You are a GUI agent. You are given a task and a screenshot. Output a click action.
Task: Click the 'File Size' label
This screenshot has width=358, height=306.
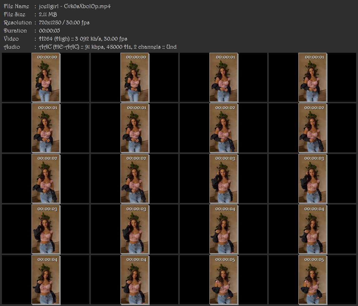tap(15, 14)
